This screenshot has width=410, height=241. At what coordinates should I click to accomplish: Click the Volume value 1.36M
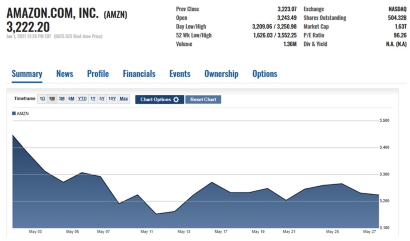point(290,44)
